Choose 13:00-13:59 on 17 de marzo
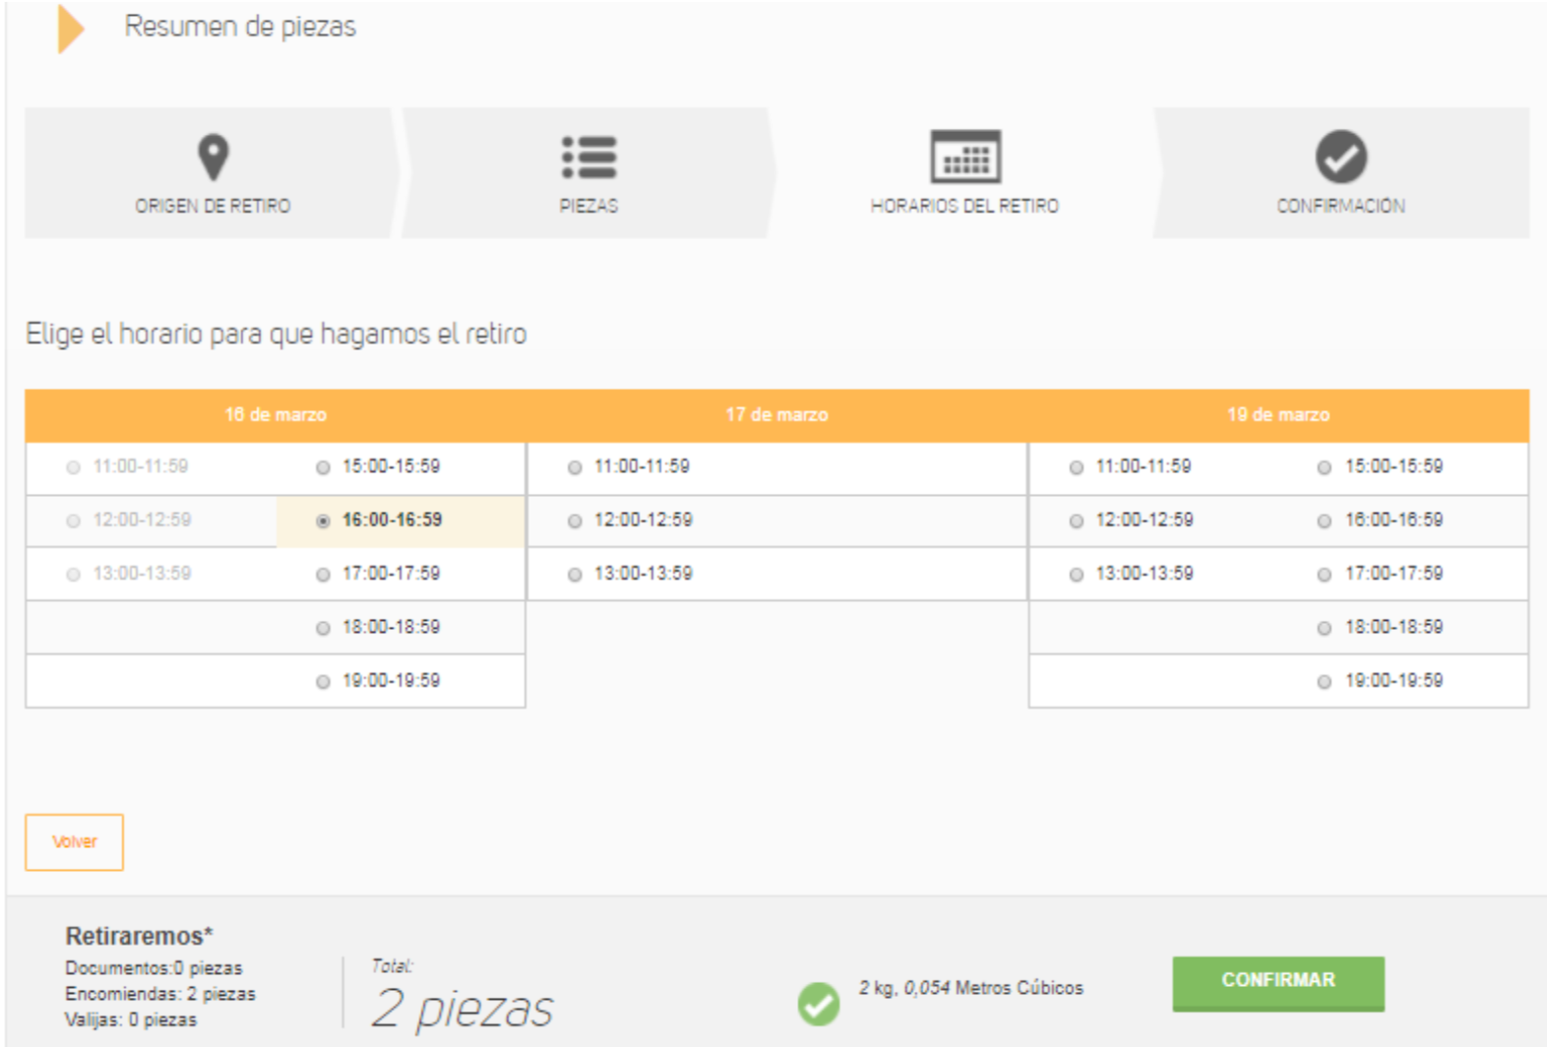The image size is (1547, 1047). [575, 575]
